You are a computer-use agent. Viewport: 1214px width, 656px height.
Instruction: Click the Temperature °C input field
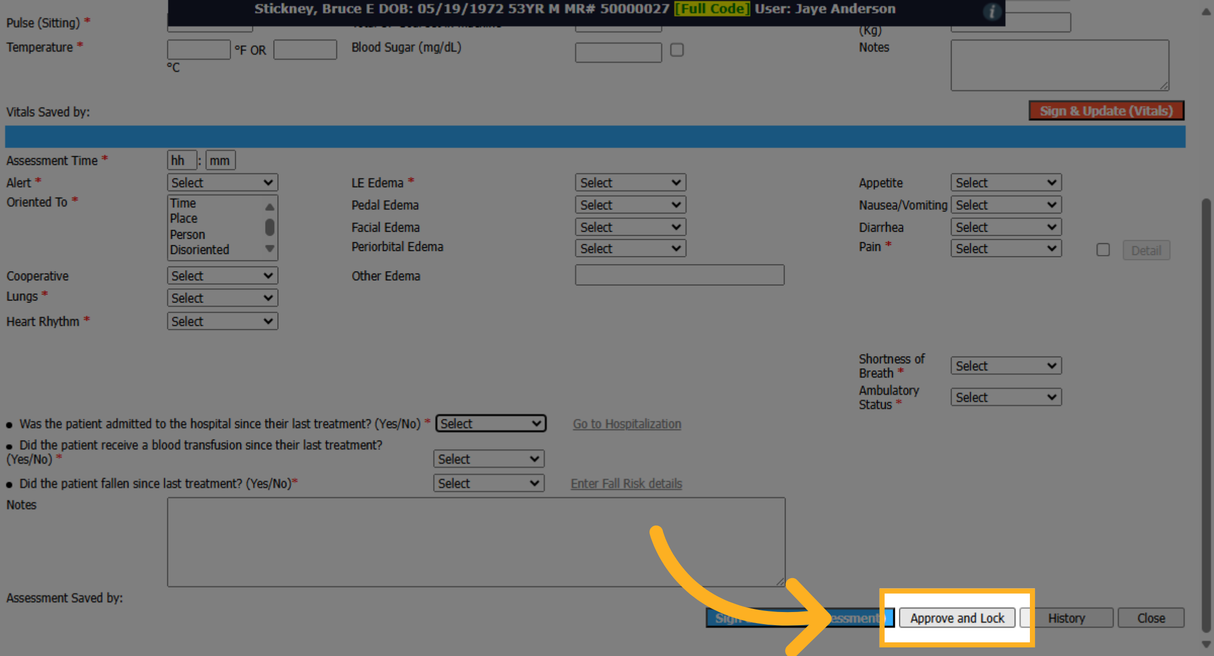[x=305, y=50]
